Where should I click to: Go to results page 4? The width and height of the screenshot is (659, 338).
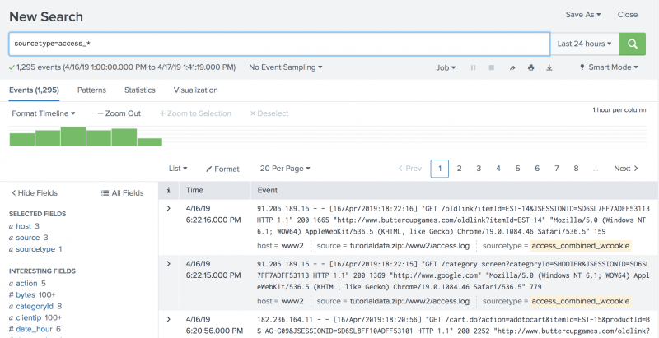pyautogui.click(x=498, y=169)
